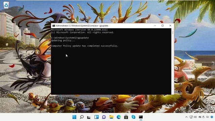Maximize the Command Prompt window

click(x=163, y=26)
